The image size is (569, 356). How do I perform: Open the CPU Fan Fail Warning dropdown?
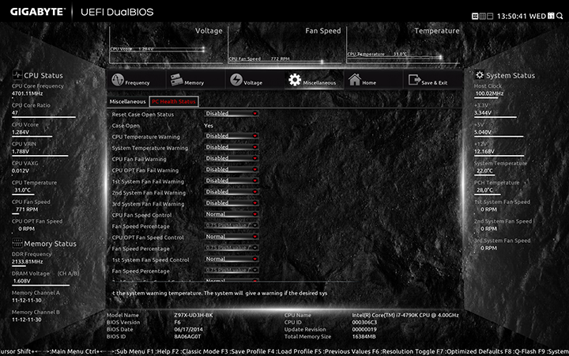pyautogui.click(x=232, y=158)
